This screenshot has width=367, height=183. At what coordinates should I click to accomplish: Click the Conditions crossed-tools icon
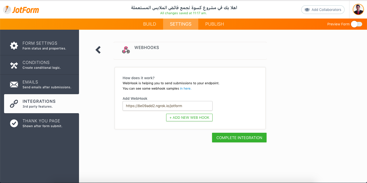[14, 65]
